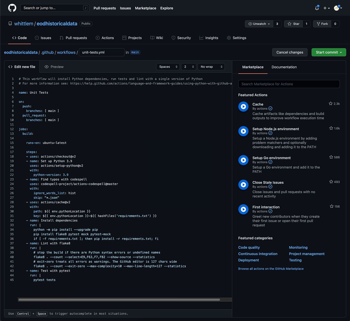
Task: Open the Wiki tab
Action: pyautogui.click(x=156, y=38)
